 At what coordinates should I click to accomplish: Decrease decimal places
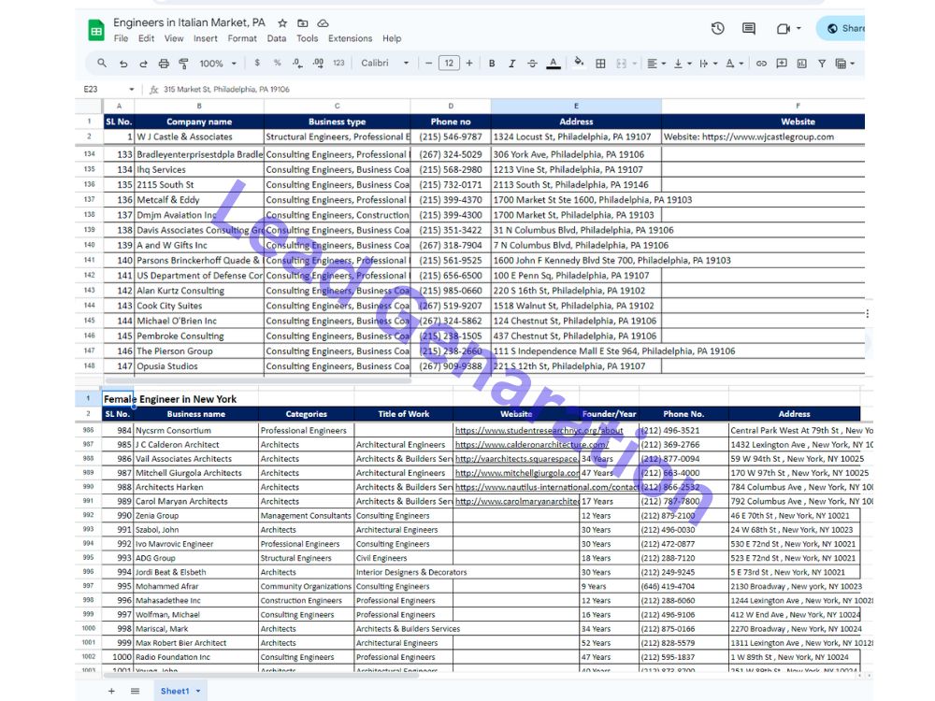pos(297,63)
